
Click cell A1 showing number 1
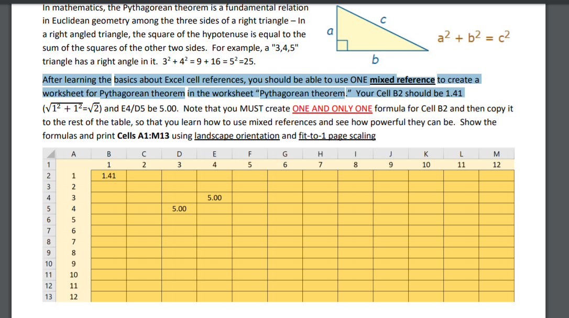pyautogui.click(x=73, y=176)
